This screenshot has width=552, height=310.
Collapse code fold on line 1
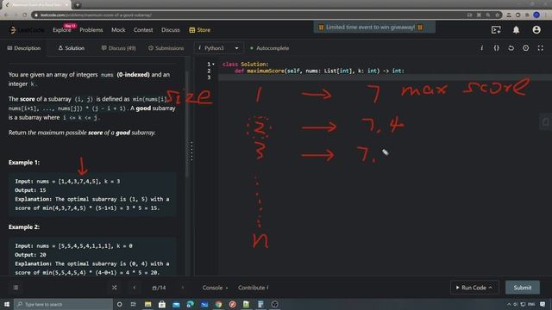tap(213, 65)
